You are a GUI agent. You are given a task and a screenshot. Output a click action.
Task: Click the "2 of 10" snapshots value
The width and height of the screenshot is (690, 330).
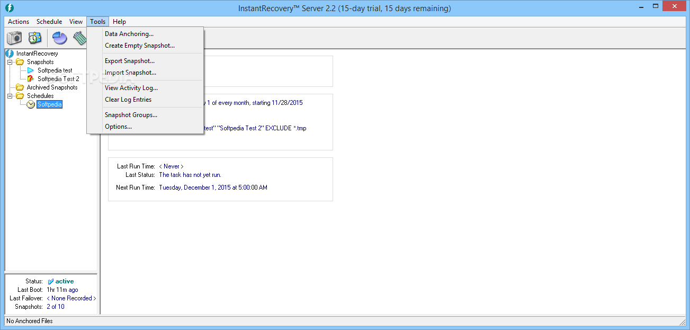pos(56,307)
